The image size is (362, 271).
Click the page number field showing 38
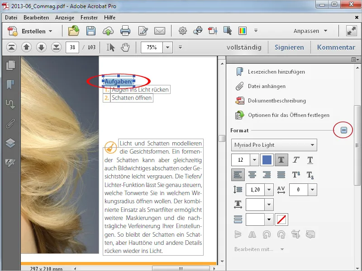tap(72, 47)
